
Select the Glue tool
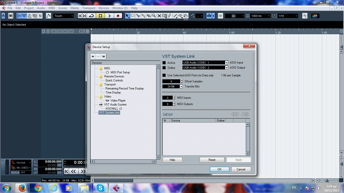(144, 16)
